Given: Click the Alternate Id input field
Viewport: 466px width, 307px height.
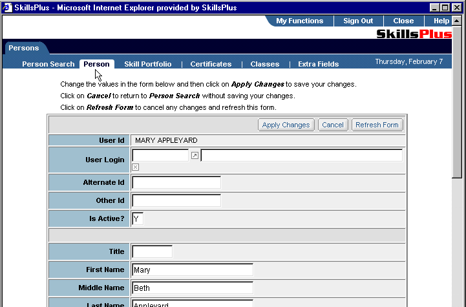Looking at the screenshot, I should point(176,182).
